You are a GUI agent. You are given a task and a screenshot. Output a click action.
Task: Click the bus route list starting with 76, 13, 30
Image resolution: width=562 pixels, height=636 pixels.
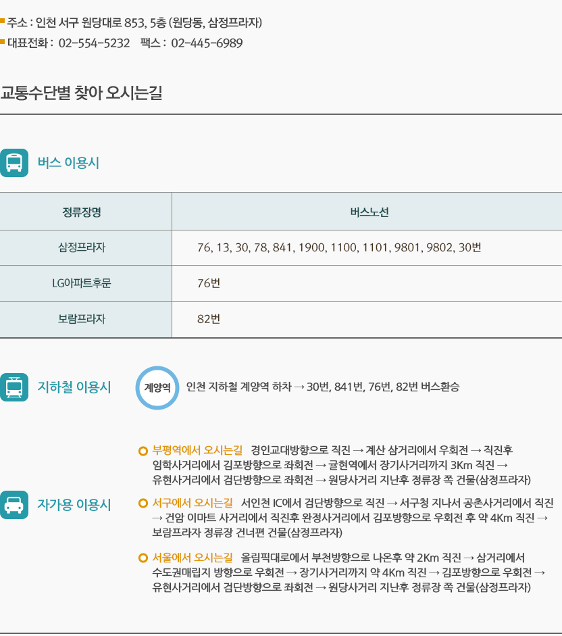(x=339, y=247)
